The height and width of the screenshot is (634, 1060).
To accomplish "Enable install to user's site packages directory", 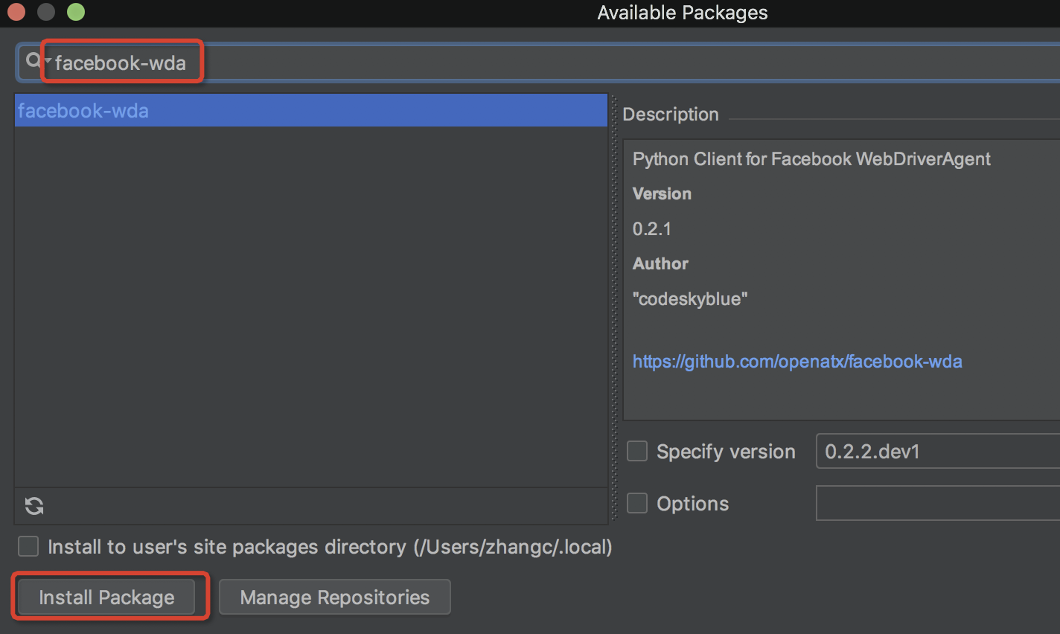I will (x=28, y=546).
